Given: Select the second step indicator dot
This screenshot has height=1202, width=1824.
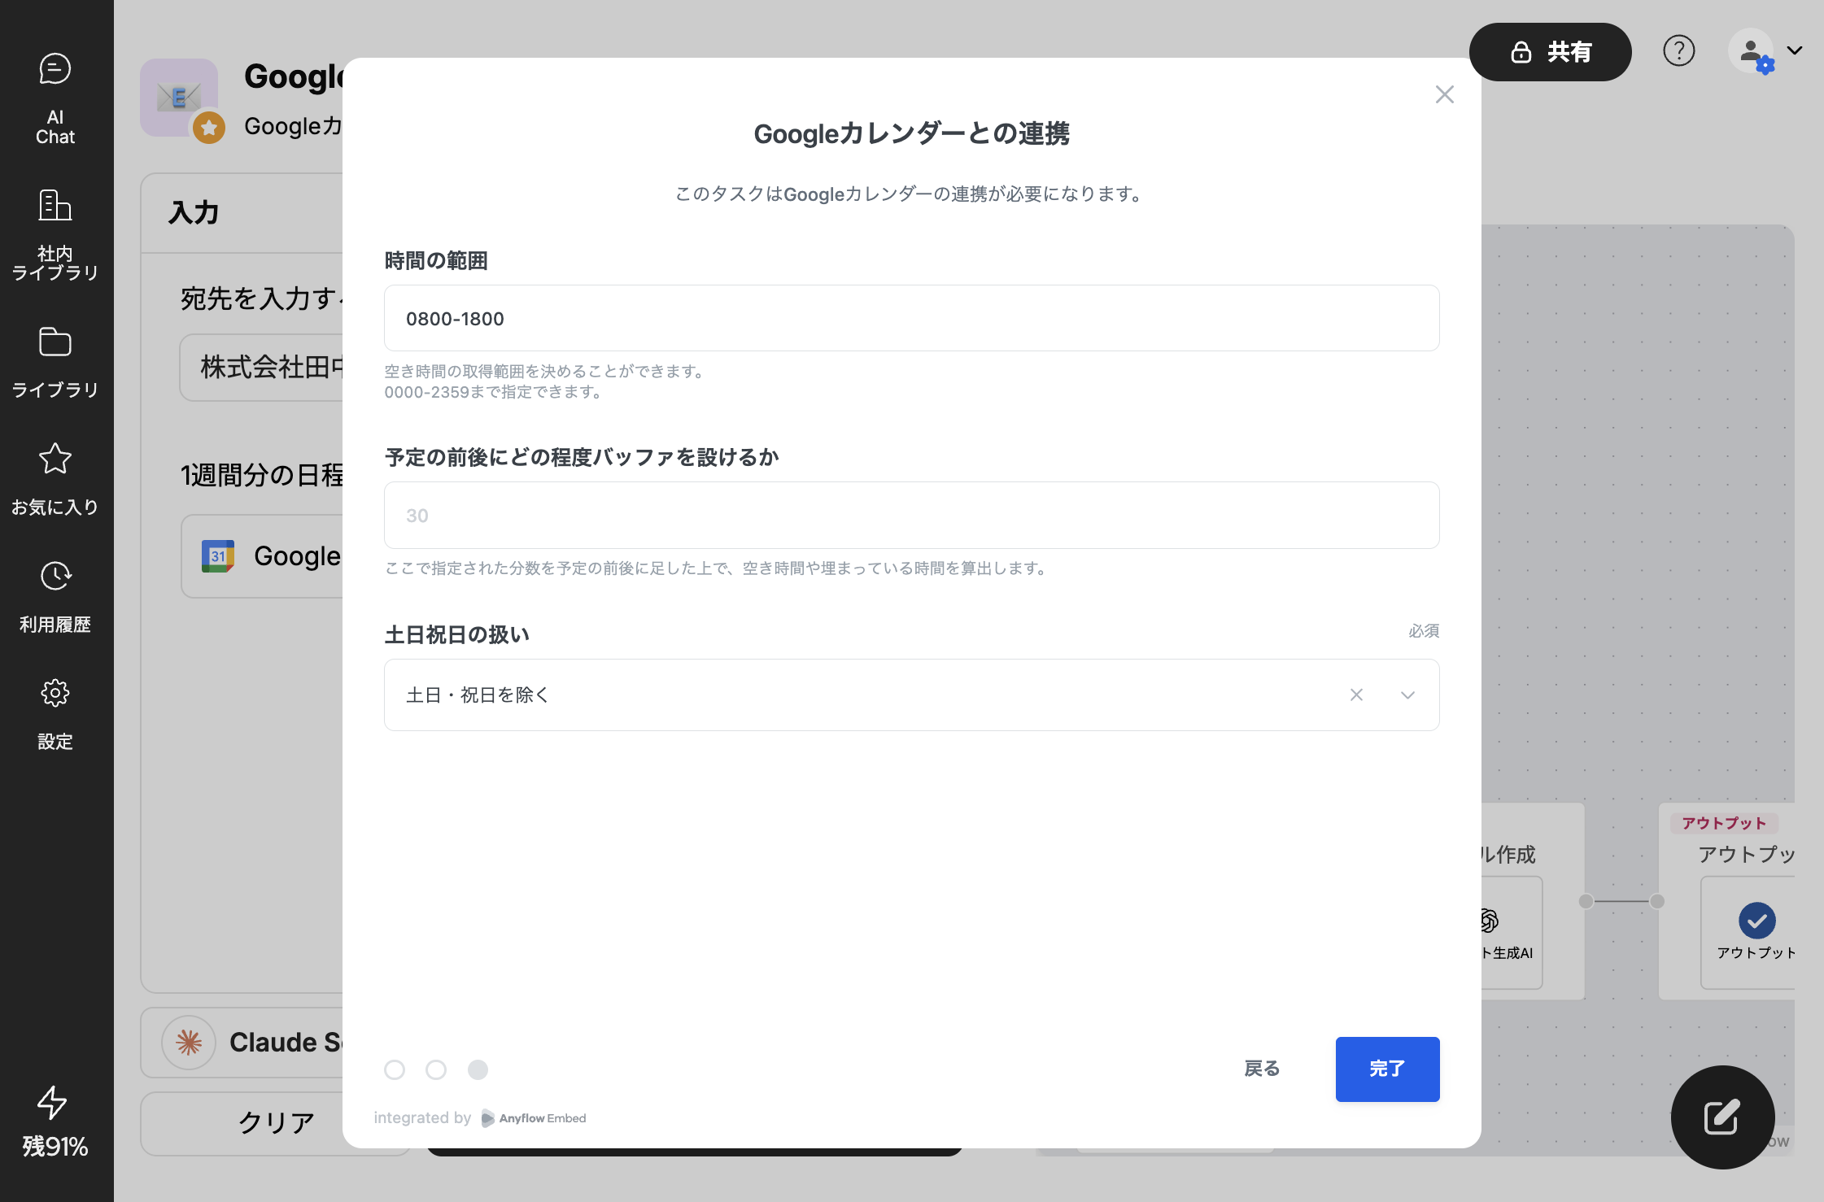Looking at the screenshot, I should [436, 1069].
